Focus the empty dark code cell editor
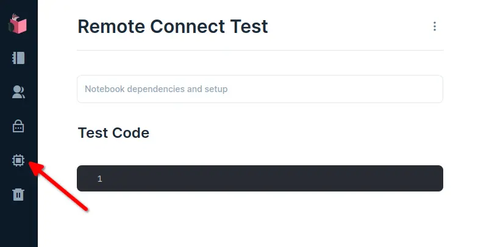The width and height of the screenshot is (478, 247). tap(268, 179)
